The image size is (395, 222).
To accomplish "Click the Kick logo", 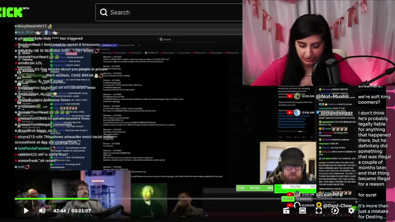I will tap(12, 12).
